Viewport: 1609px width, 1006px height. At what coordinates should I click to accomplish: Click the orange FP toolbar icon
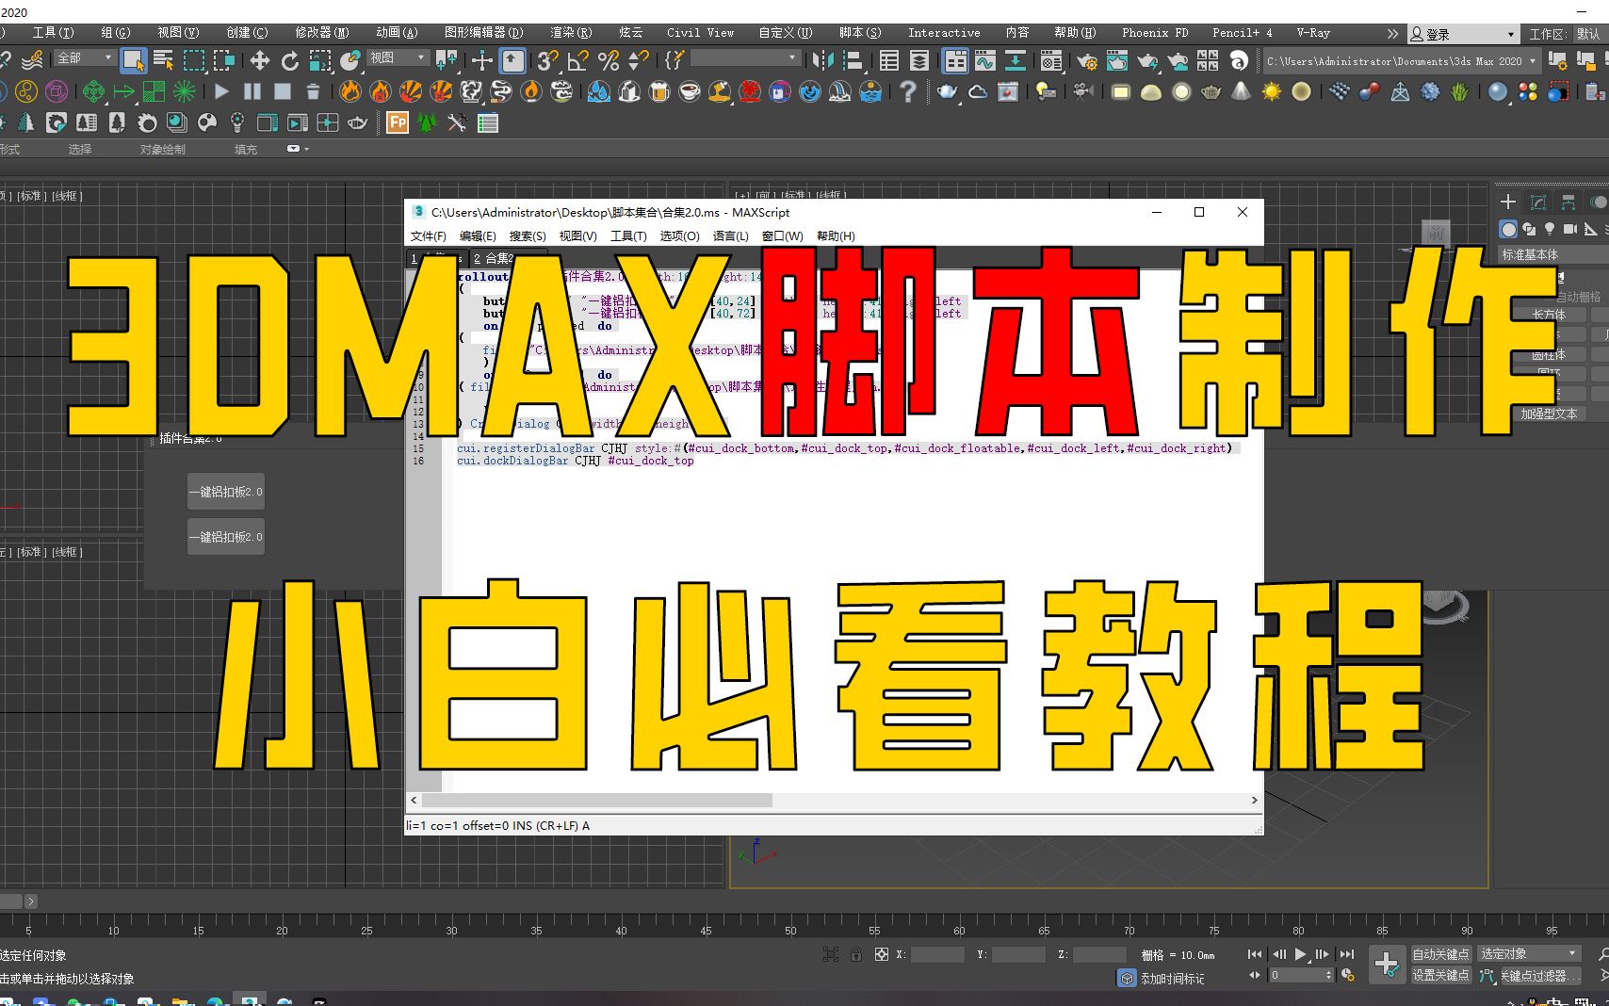pos(398,122)
